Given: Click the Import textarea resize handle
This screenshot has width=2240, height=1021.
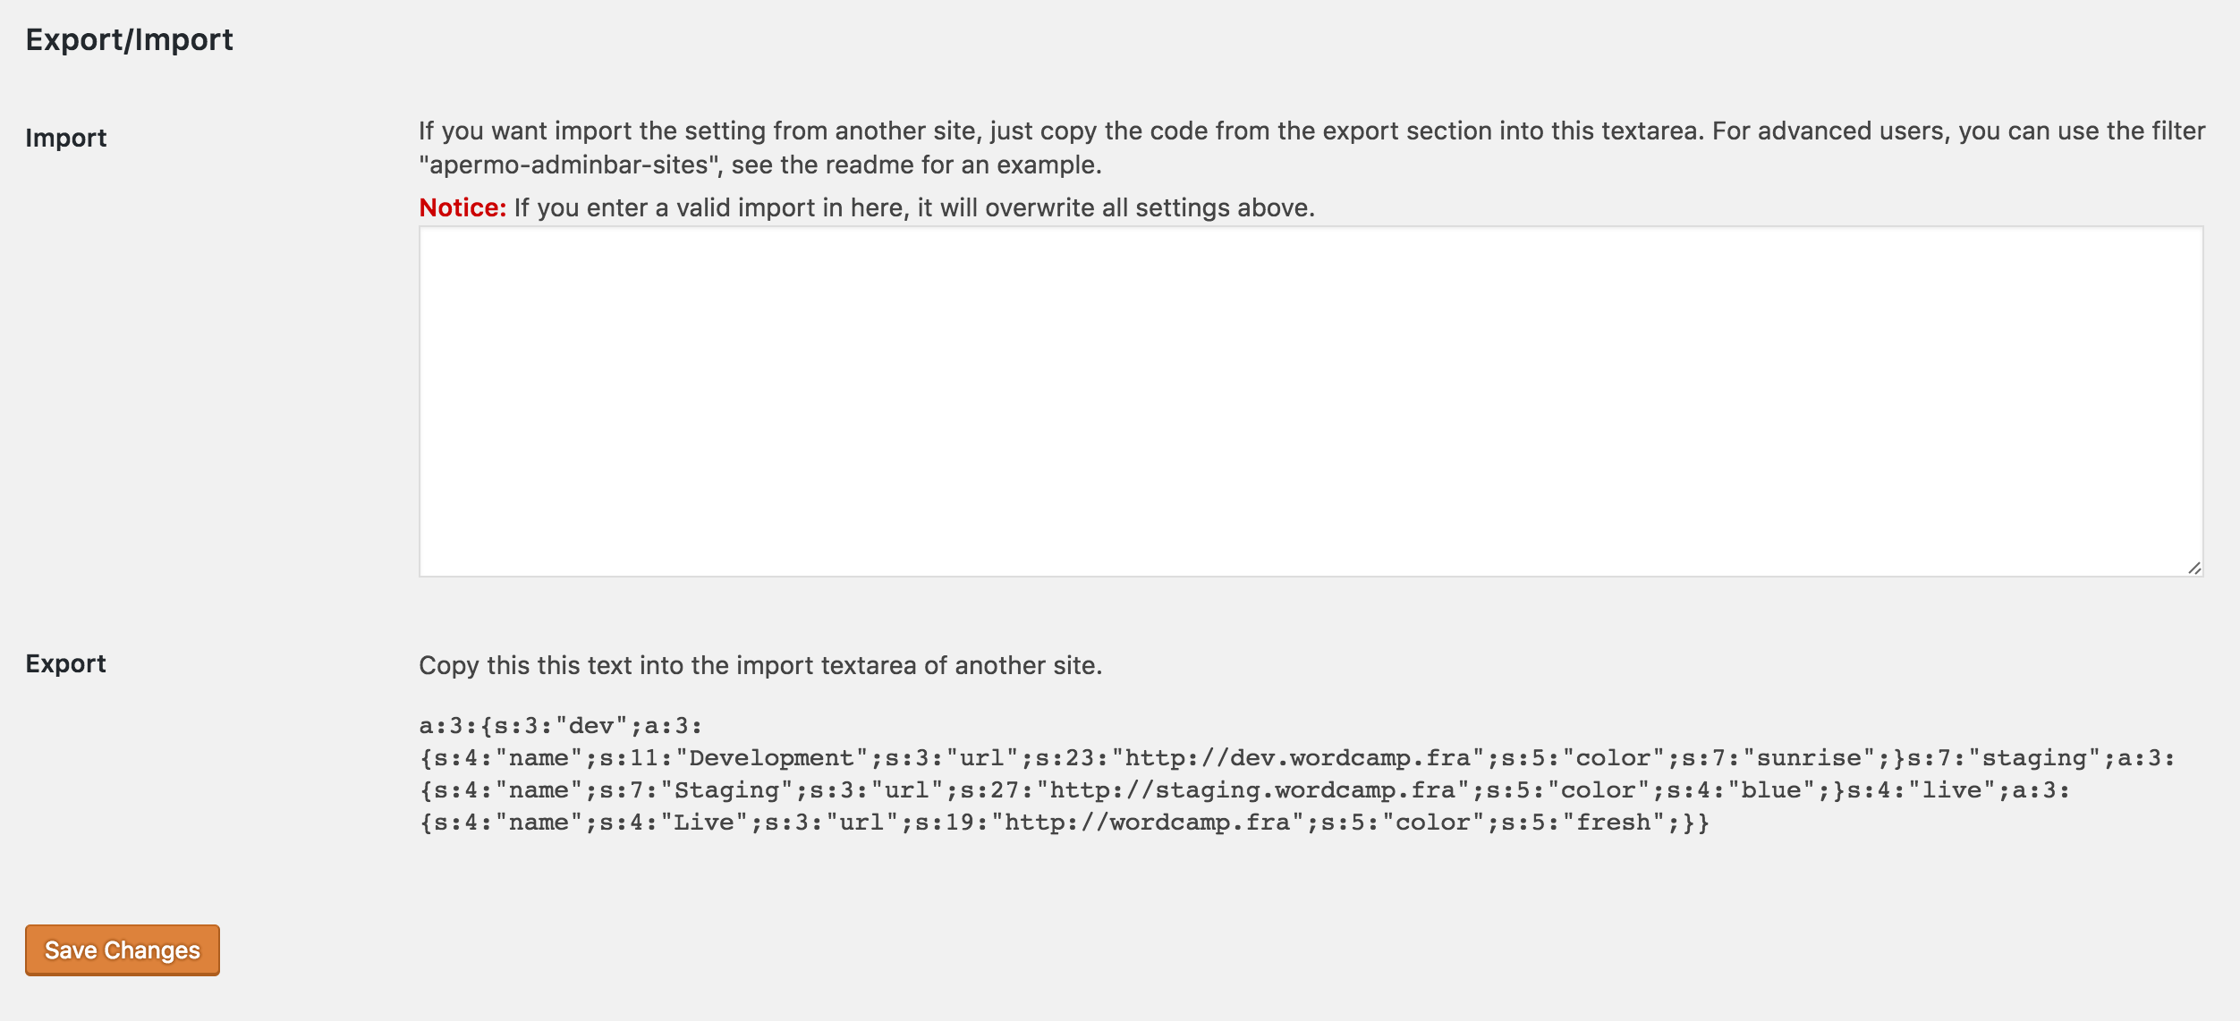Looking at the screenshot, I should (2194, 568).
